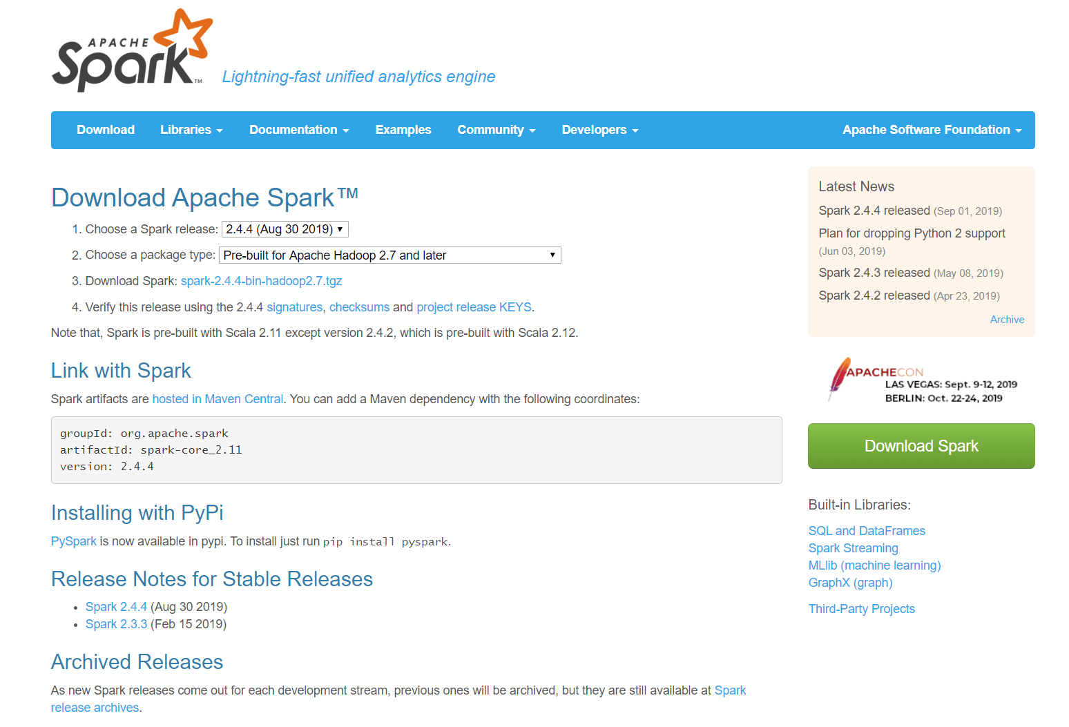Screen dimensions: 1069x727
Task: Open the Spark 2.4.4 release notes link
Action: click(x=116, y=607)
